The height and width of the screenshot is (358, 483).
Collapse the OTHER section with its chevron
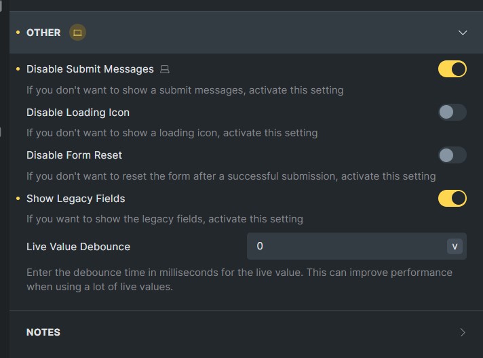463,33
